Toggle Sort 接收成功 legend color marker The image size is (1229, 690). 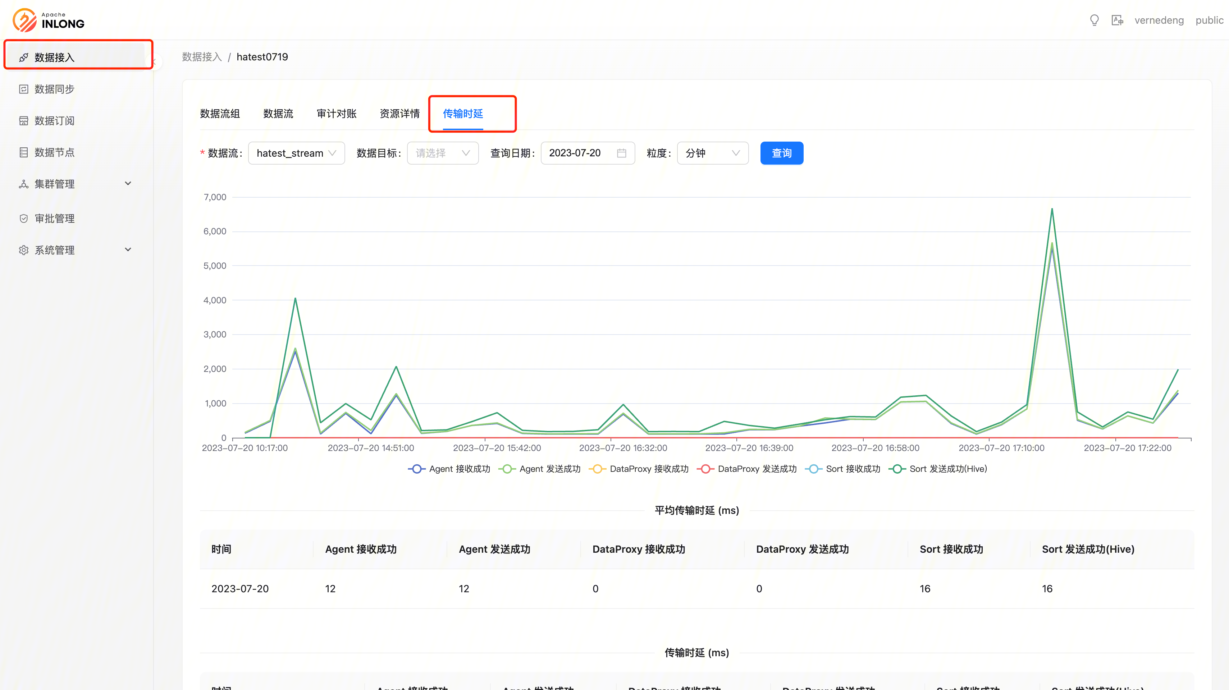(813, 469)
